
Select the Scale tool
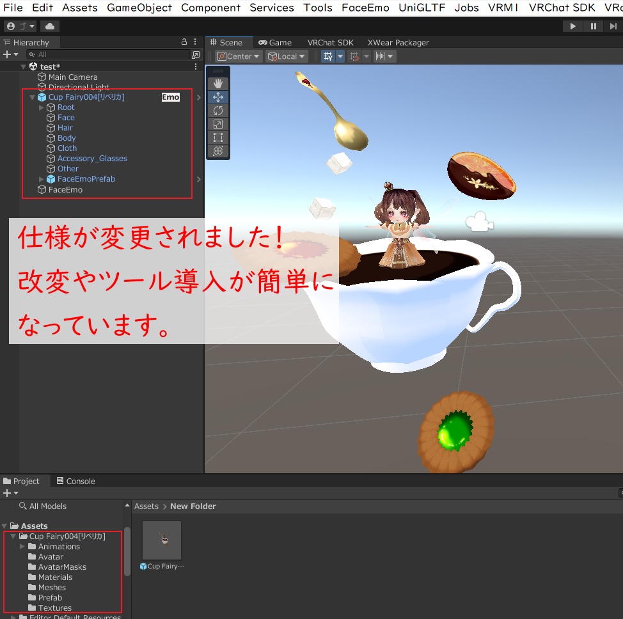pyautogui.click(x=217, y=124)
